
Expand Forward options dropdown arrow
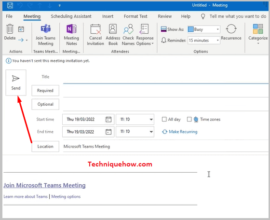click(27, 40)
